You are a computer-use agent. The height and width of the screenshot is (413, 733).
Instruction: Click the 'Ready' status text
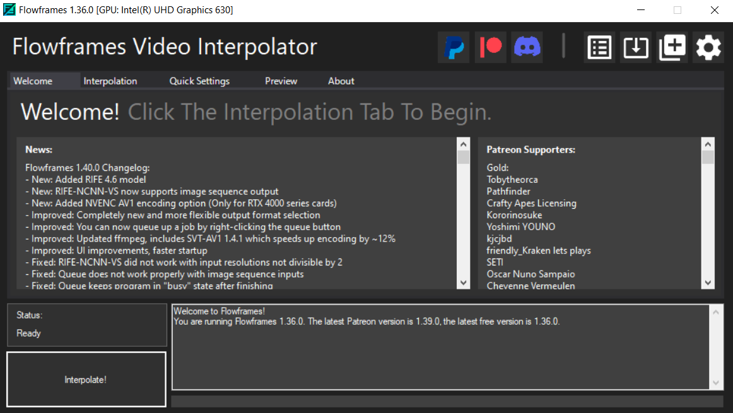coord(28,333)
